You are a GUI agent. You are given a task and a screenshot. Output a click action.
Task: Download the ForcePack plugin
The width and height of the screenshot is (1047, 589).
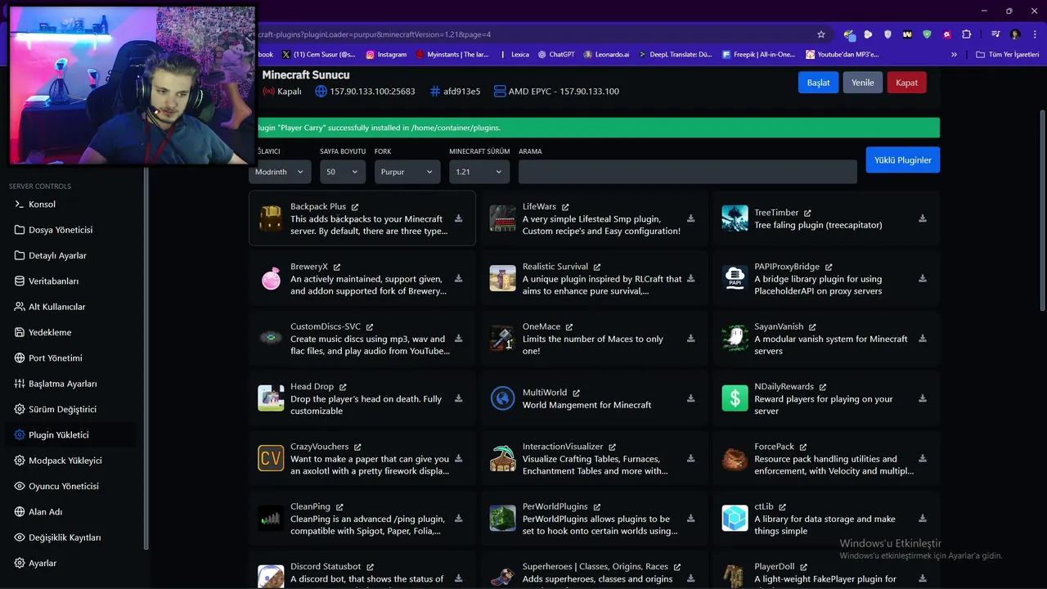(922, 458)
